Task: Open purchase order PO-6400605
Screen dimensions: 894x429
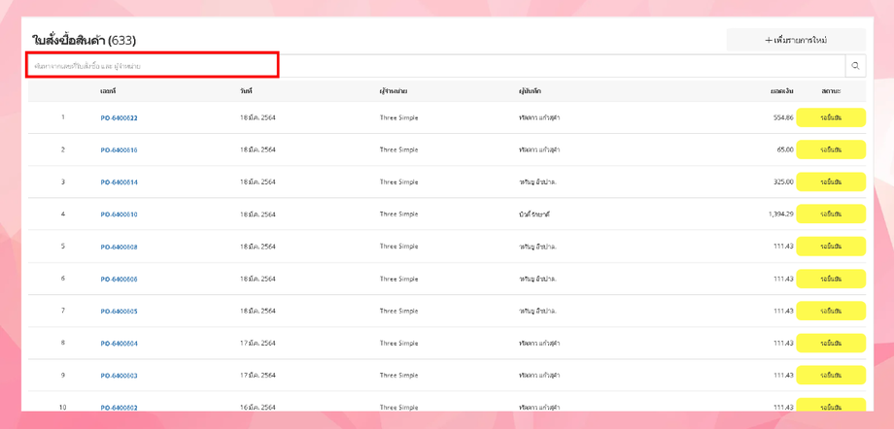Action: 119,311
